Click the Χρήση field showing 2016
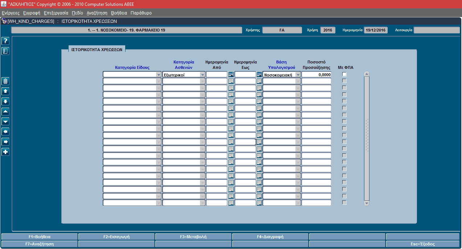This screenshot has height=249, width=462. (x=328, y=30)
